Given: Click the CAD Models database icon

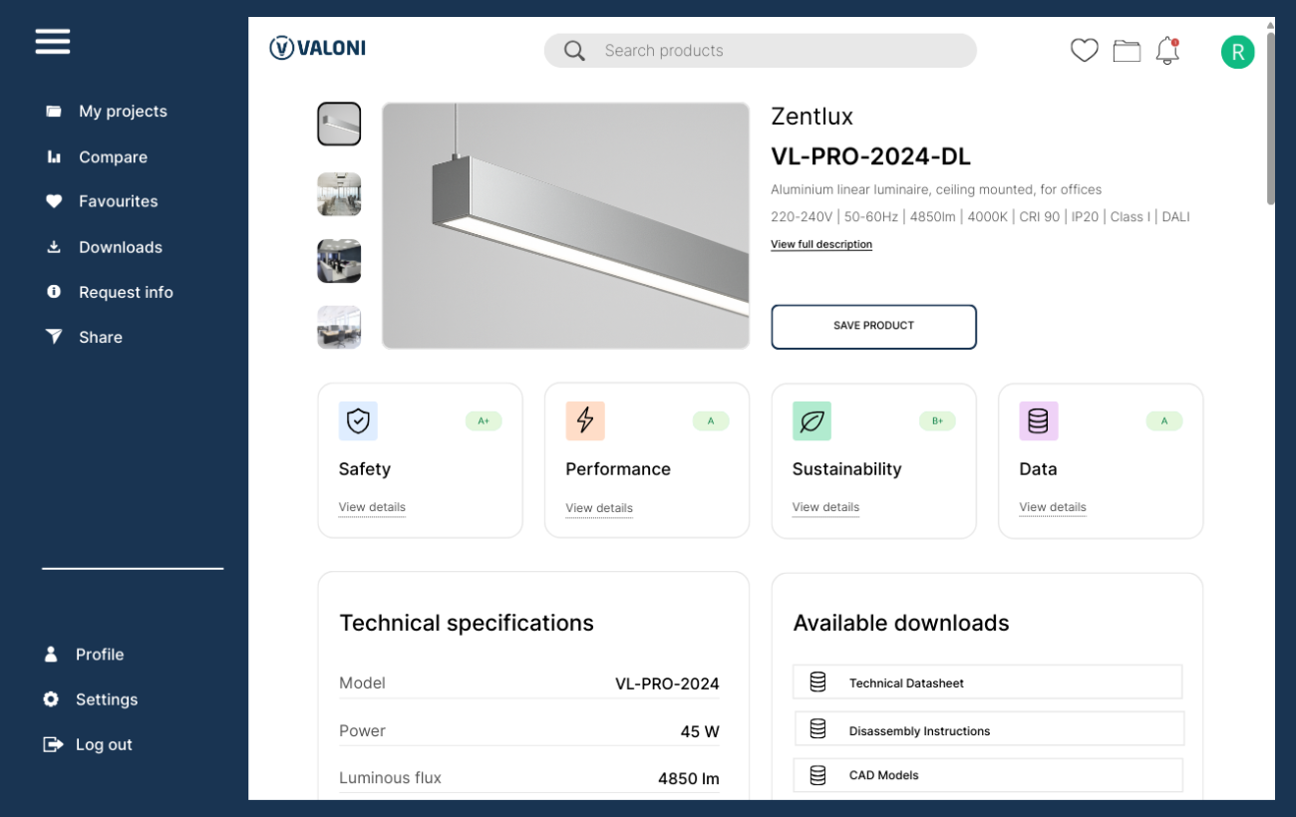Looking at the screenshot, I should point(817,775).
